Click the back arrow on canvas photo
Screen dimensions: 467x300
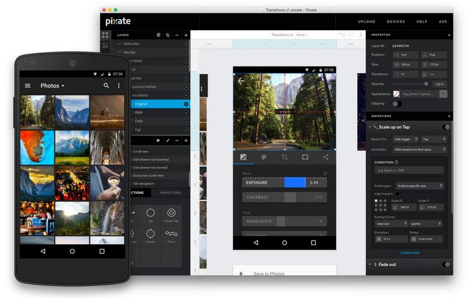tap(241, 81)
